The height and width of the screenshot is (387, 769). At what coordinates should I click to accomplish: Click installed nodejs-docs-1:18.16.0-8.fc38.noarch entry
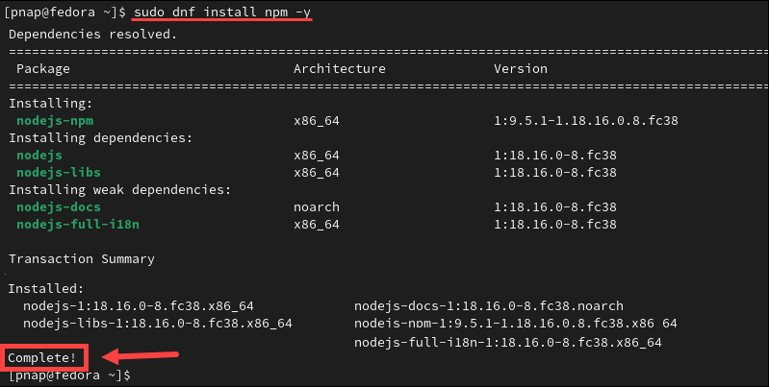pos(489,305)
